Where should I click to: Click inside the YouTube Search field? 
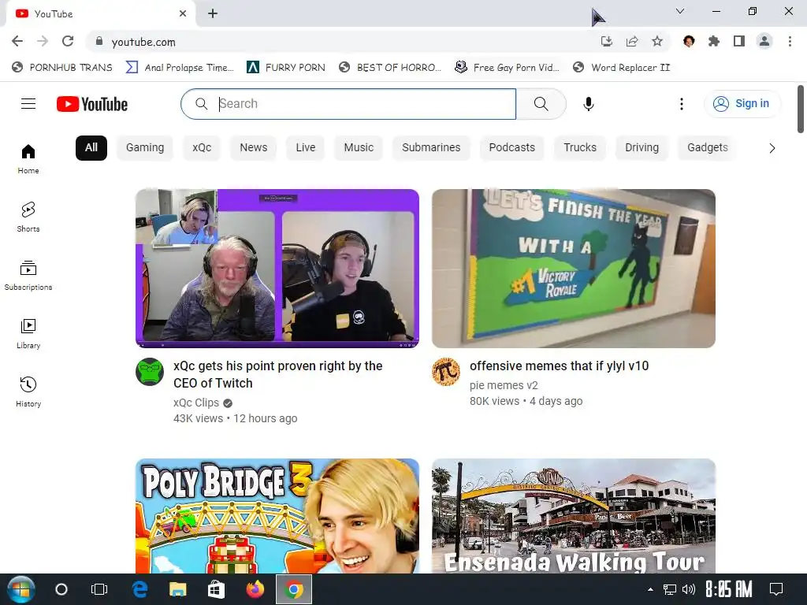pyautogui.click(x=348, y=104)
